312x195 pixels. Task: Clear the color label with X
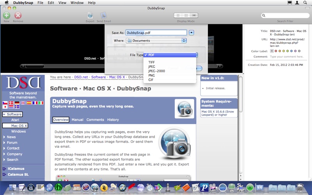point(271,51)
